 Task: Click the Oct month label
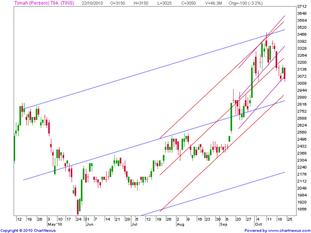pyautogui.click(x=259, y=224)
